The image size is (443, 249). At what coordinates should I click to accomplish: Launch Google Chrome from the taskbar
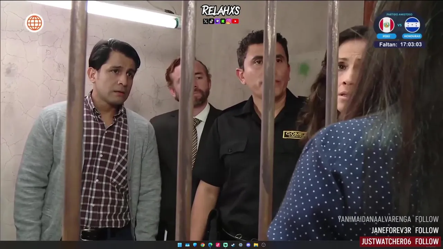(x=202, y=245)
